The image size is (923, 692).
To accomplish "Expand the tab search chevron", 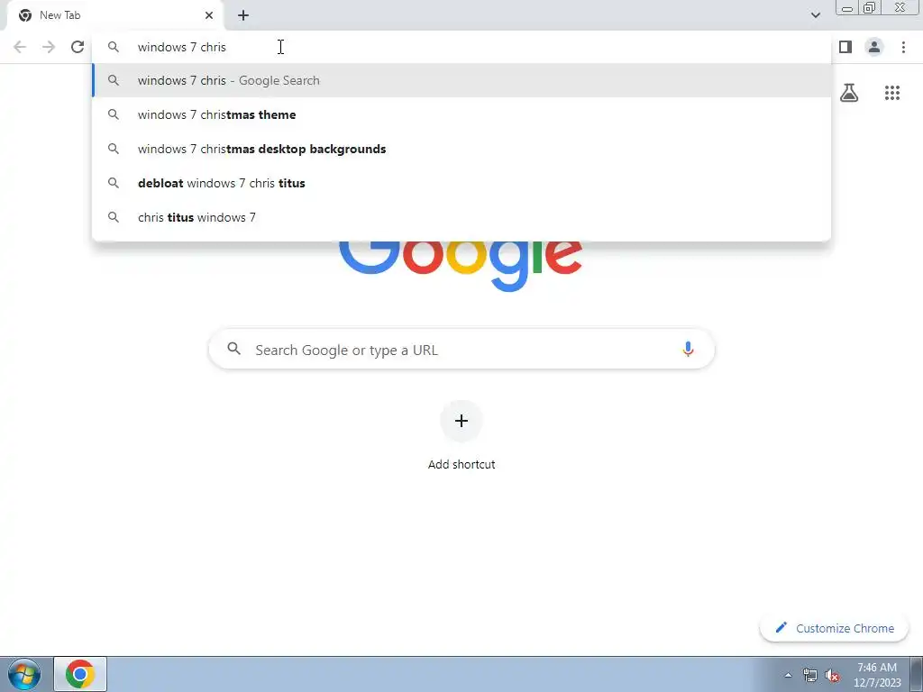I will click(815, 15).
